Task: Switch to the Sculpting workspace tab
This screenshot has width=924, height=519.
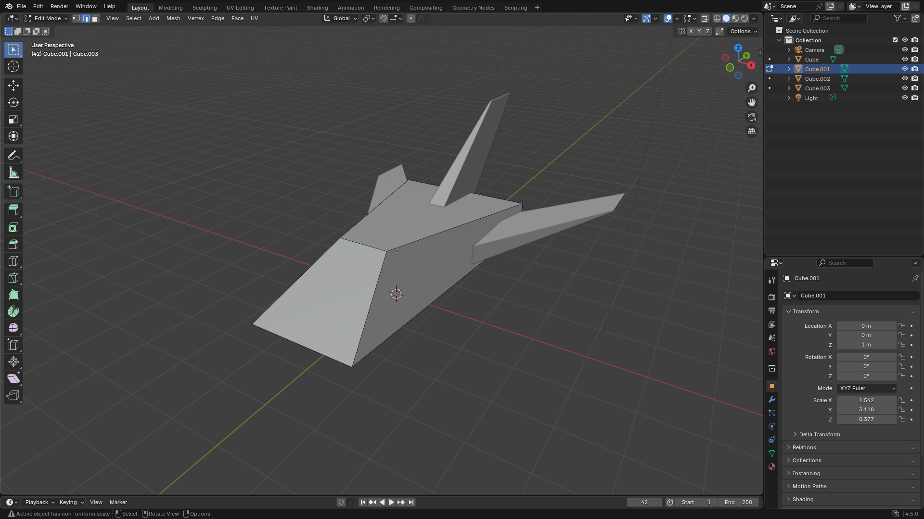Action: pos(204,8)
